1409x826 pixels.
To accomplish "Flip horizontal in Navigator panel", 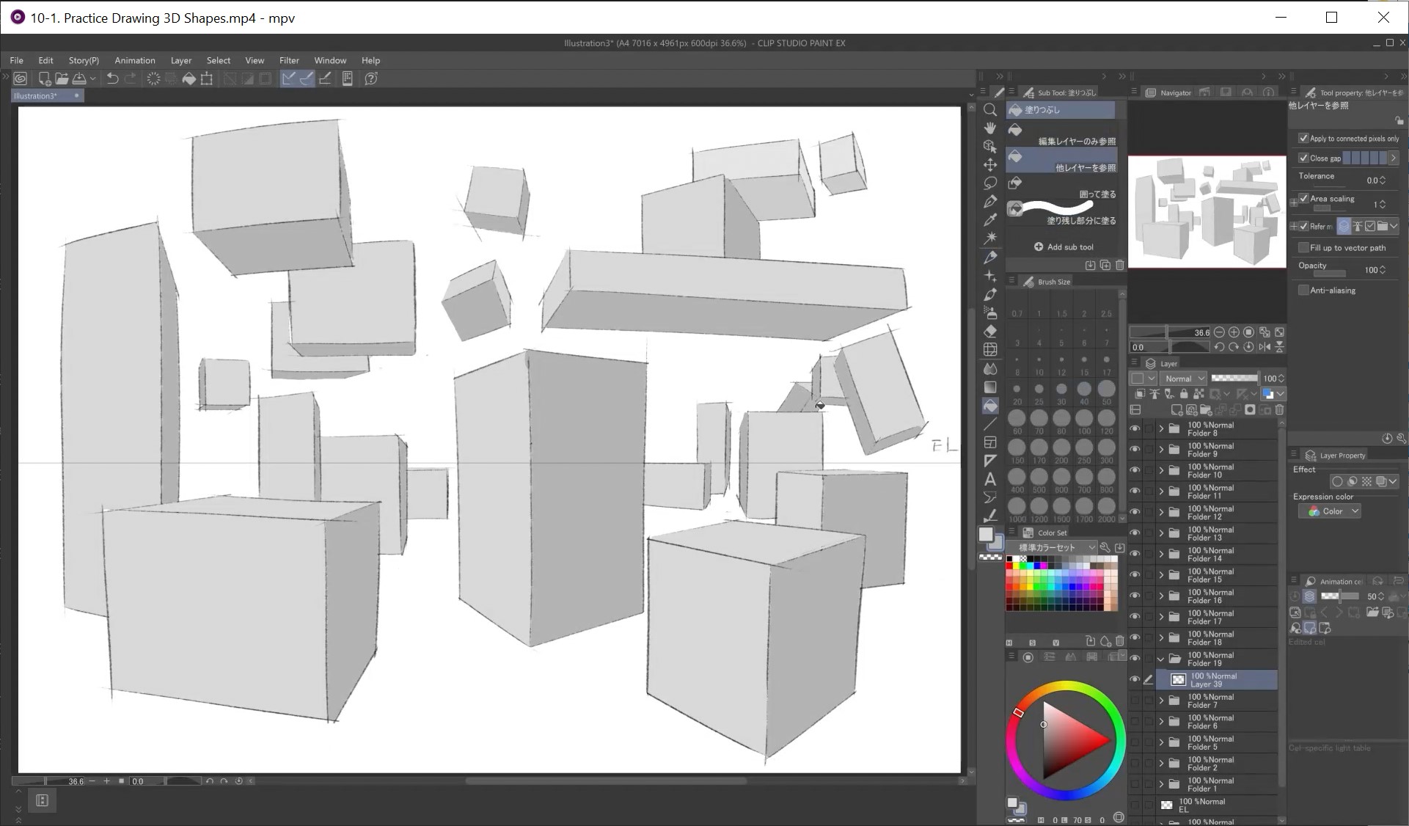I will [1265, 347].
